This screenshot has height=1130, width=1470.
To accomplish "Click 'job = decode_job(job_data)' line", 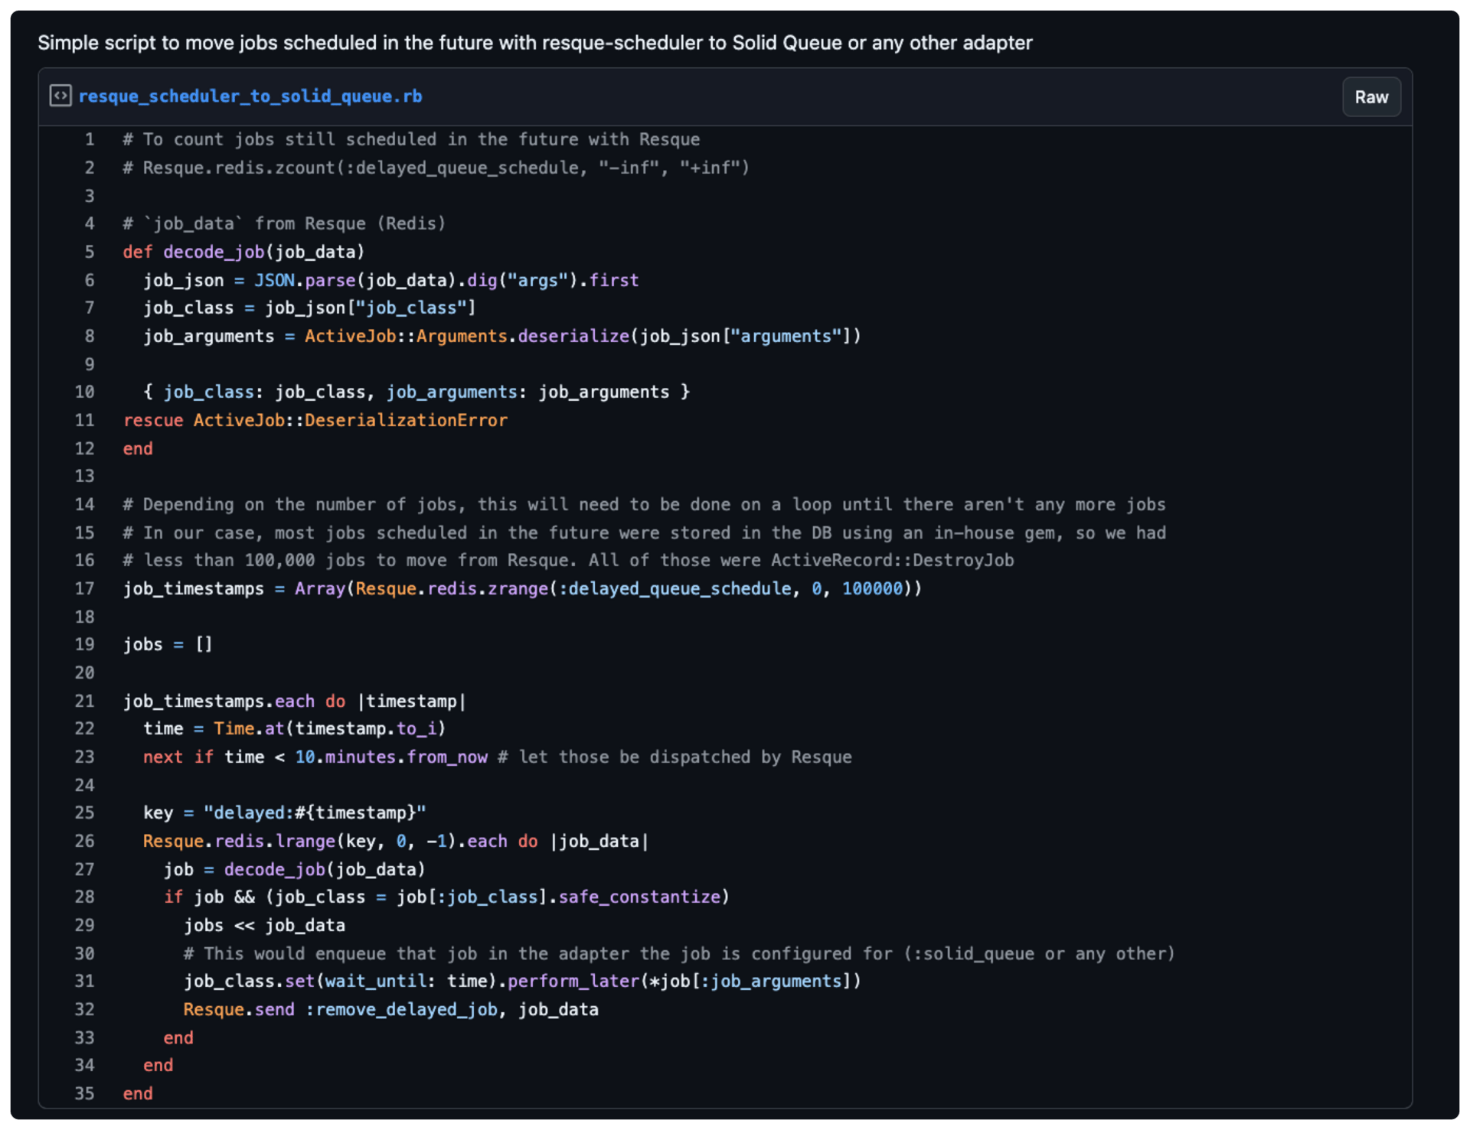I will [295, 870].
